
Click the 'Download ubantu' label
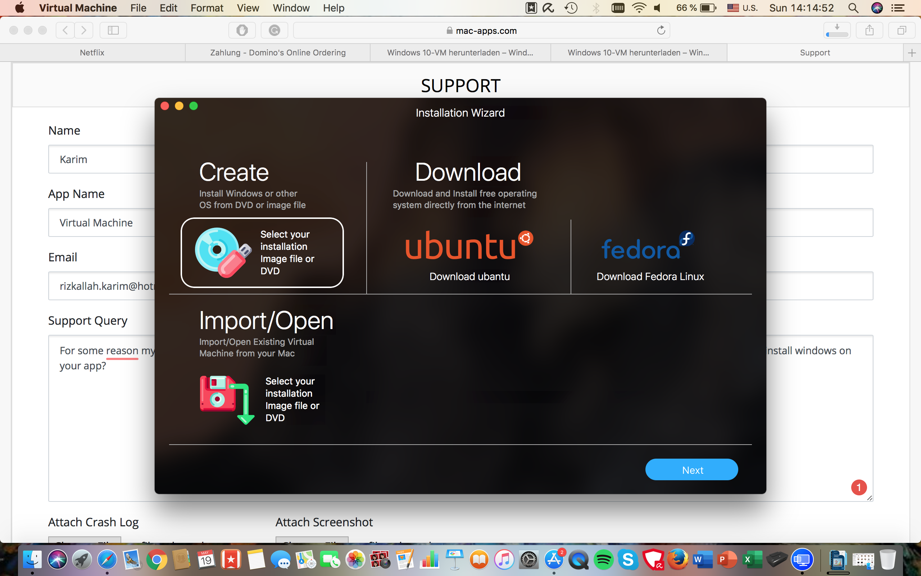coord(469,276)
